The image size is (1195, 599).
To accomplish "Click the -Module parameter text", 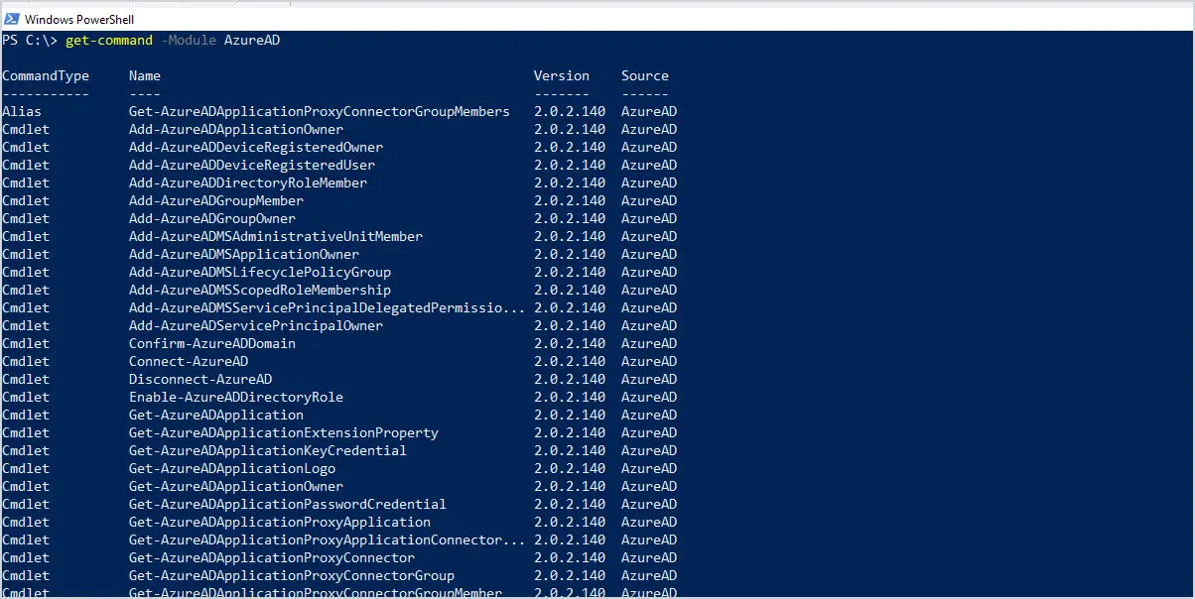I will click(189, 40).
